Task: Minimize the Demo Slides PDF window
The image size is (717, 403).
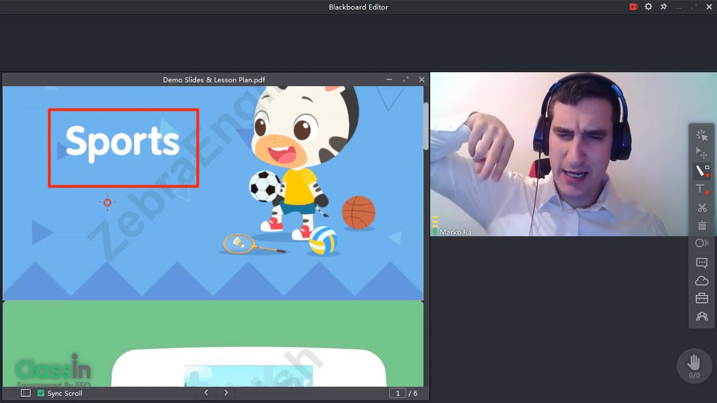Action: click(x=389, y=79)
